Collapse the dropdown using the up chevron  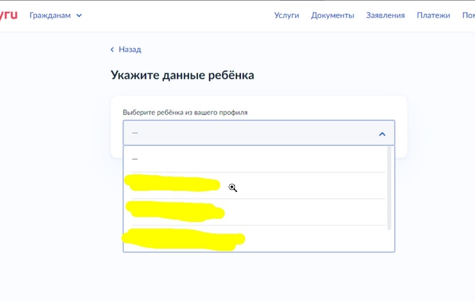coord(382,133)
